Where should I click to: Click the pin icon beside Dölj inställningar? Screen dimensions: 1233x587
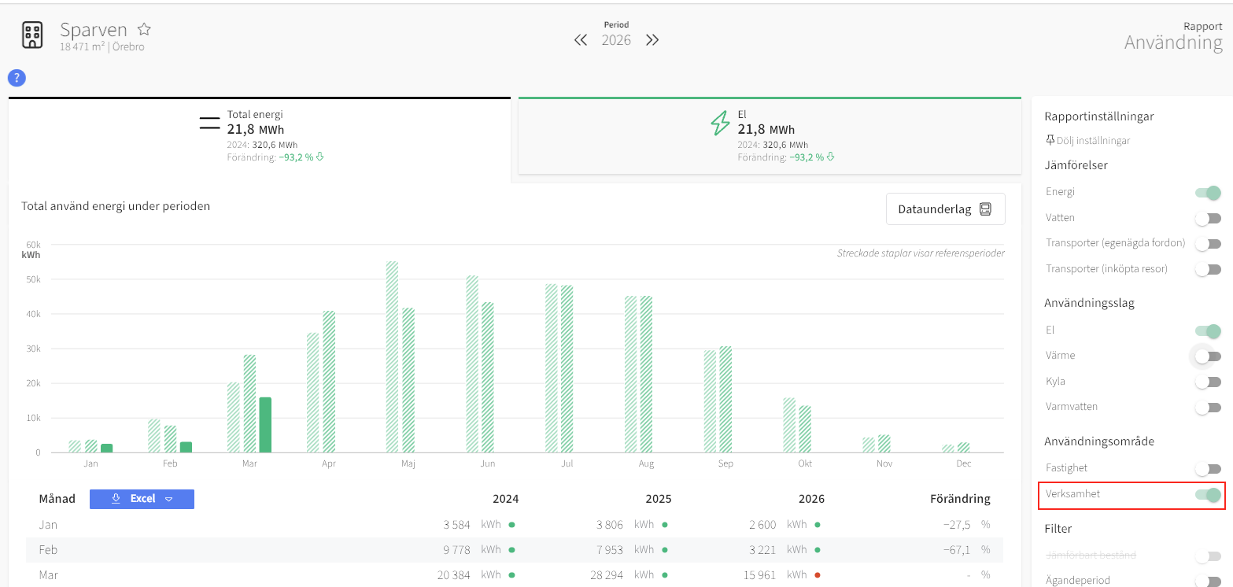click(x=1050, y=140)
